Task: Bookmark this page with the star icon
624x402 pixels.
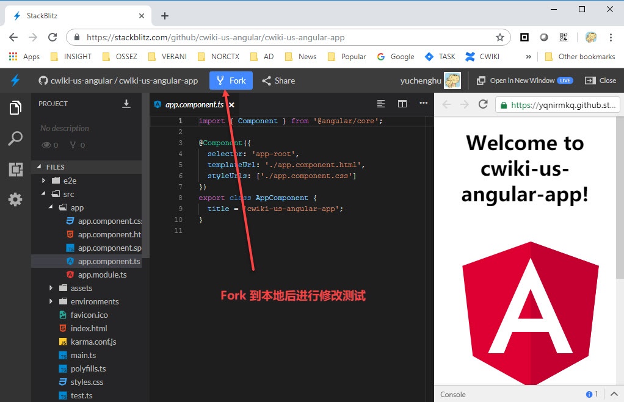Action: click(500, 37)
